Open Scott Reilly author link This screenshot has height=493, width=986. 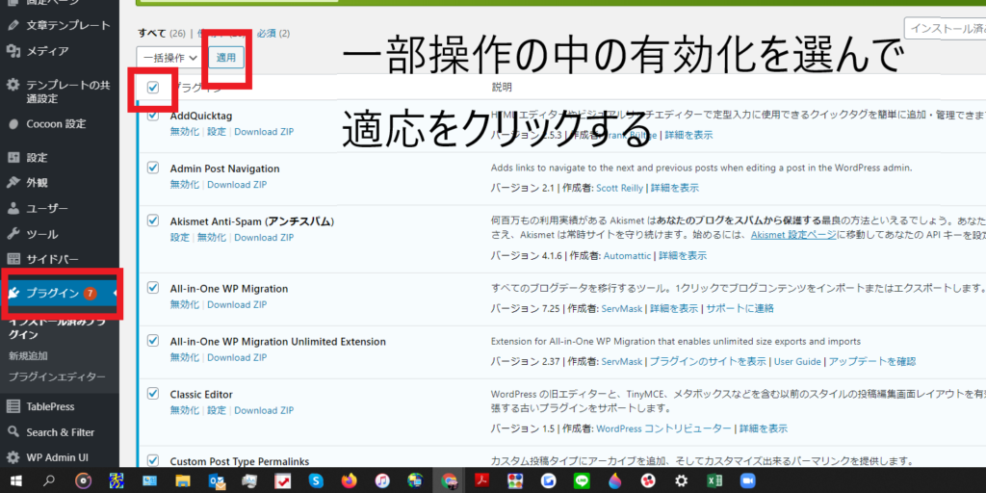[619, 188]
